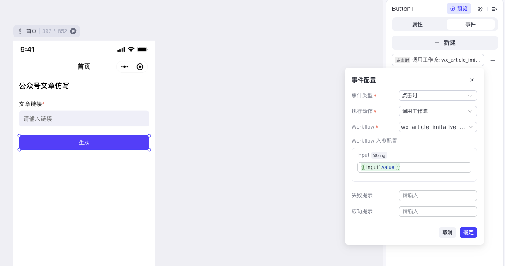Open the 事件类型 dropdown showing 点击时
The image size is (505, 266).
[x=437, y=96]
